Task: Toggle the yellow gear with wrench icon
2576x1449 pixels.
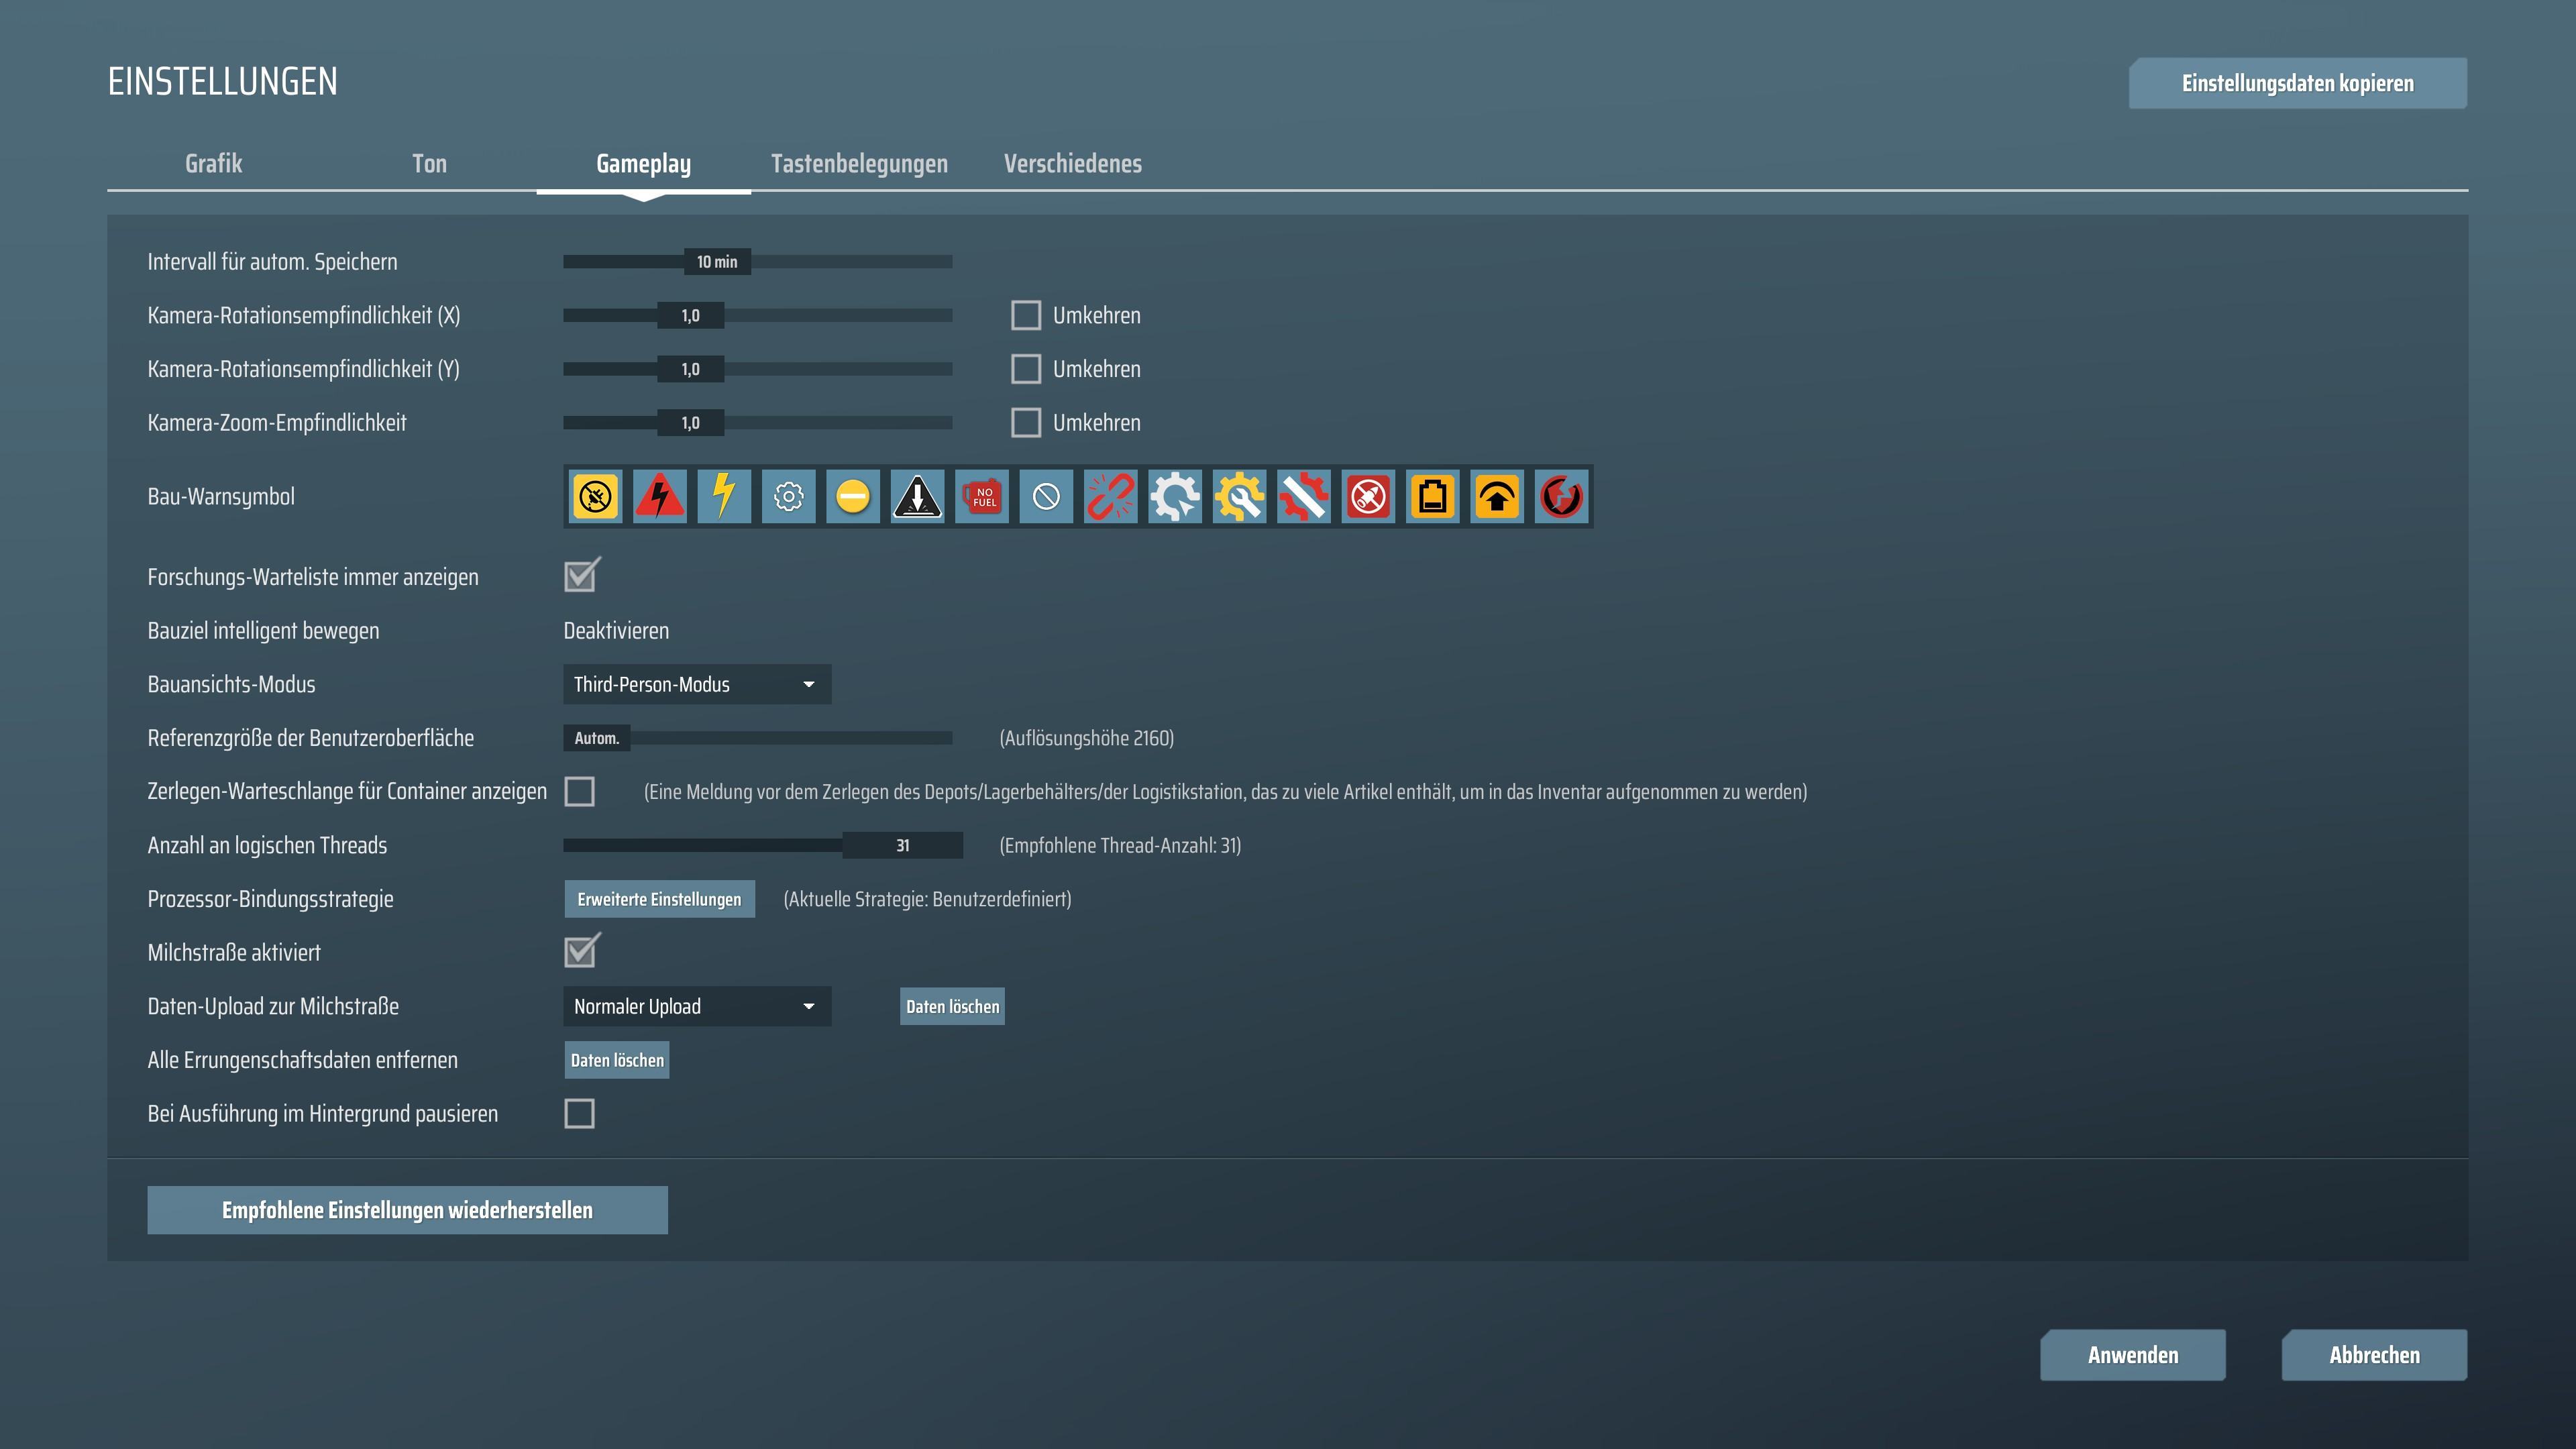Action: pos(1239,497)
